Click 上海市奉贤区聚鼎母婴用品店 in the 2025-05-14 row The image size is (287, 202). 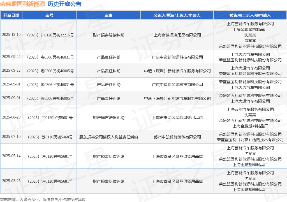[177, 156]
